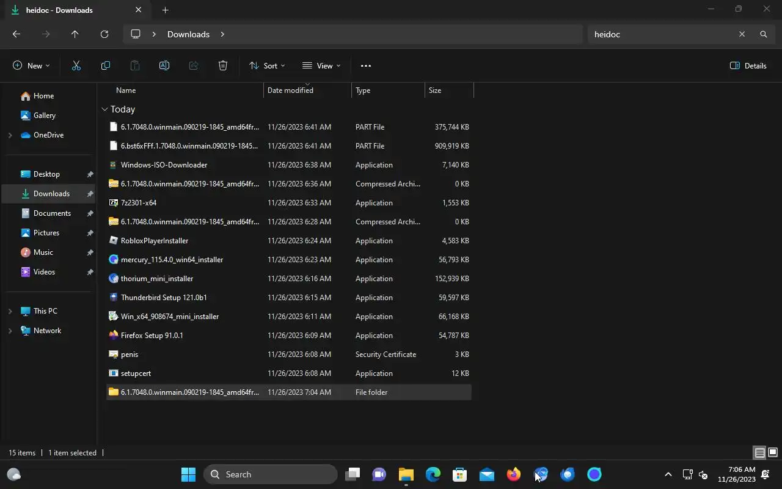The image size is (782, 489).
Task: Expand This PC tree node
Action: [10, 311]
